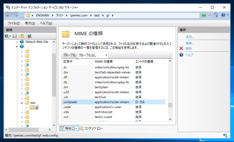Collapse the test folder node

22,103
